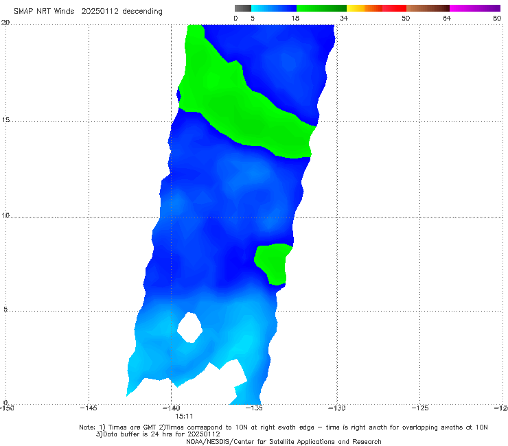Click the color bar label '34'
This screenshot has width=508, height=446.
[x=344, y=19]
